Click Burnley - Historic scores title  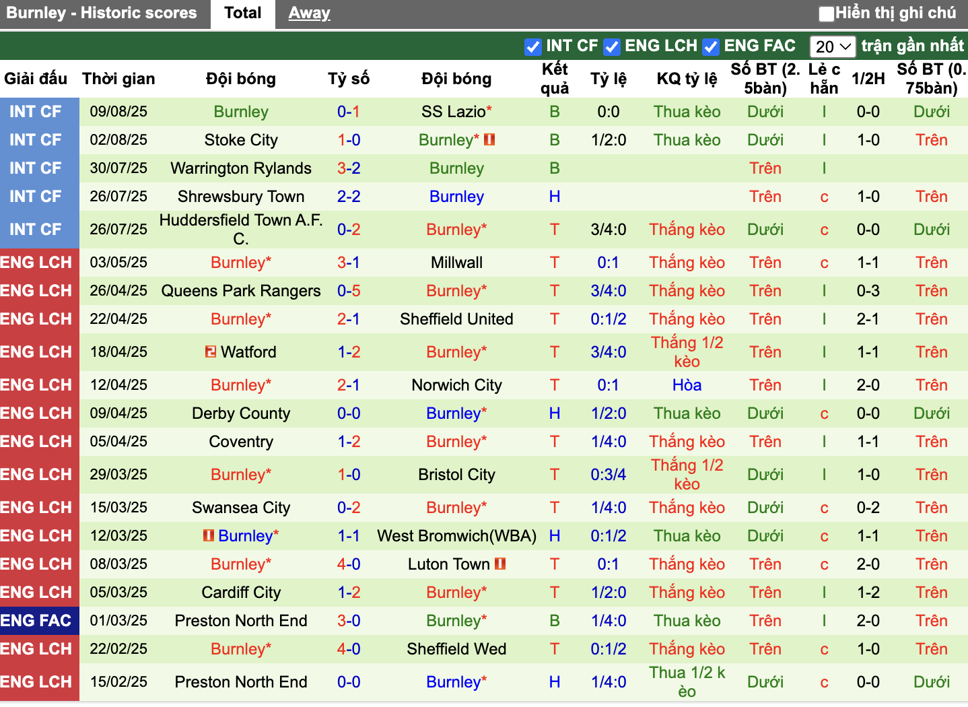(x=102, y=13)
